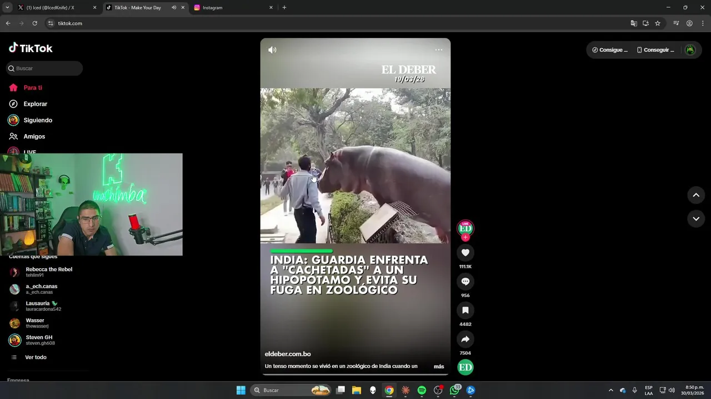Viewport: 711px width, 399px height.
Task: Click the TikTok logo
Action: coord(31,48)
